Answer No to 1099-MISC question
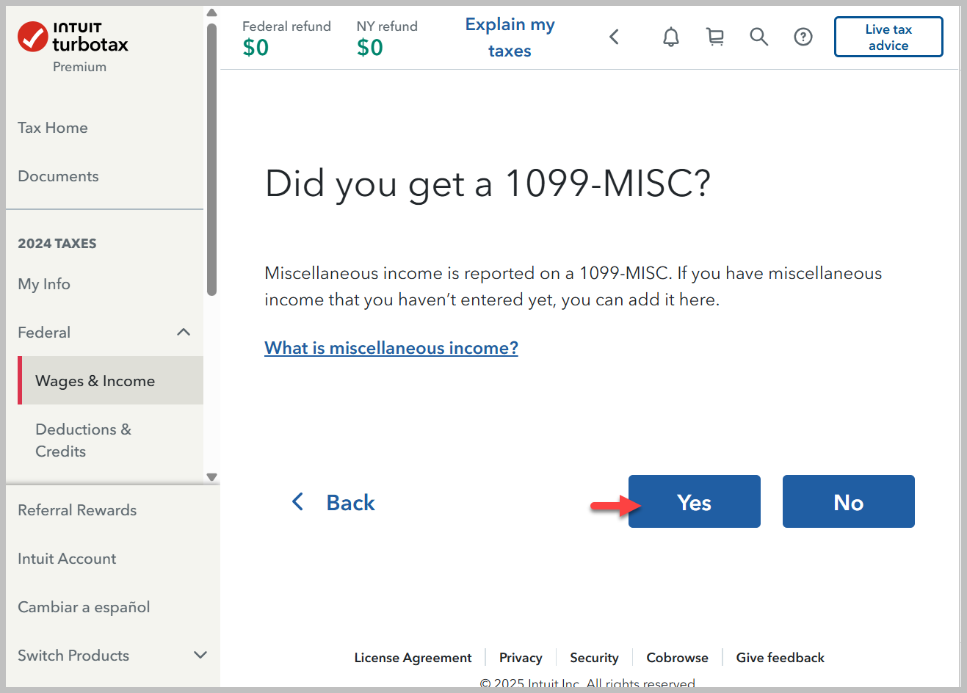 [849, 501]
